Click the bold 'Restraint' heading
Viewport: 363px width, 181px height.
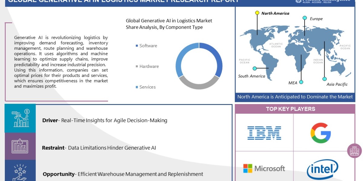[x=53, y=148]
